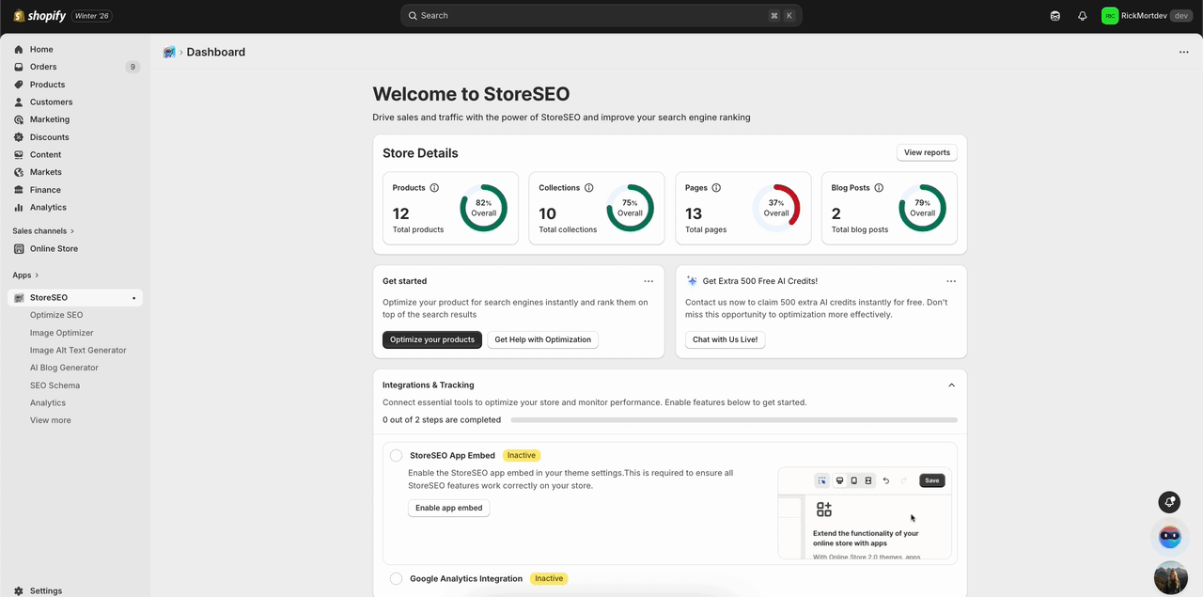1203x597 pixels.
Task: Open the Get started card options menu
Action: [648, 280]
